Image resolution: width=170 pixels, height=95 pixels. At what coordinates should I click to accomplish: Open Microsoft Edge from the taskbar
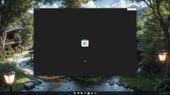point(85,93)
